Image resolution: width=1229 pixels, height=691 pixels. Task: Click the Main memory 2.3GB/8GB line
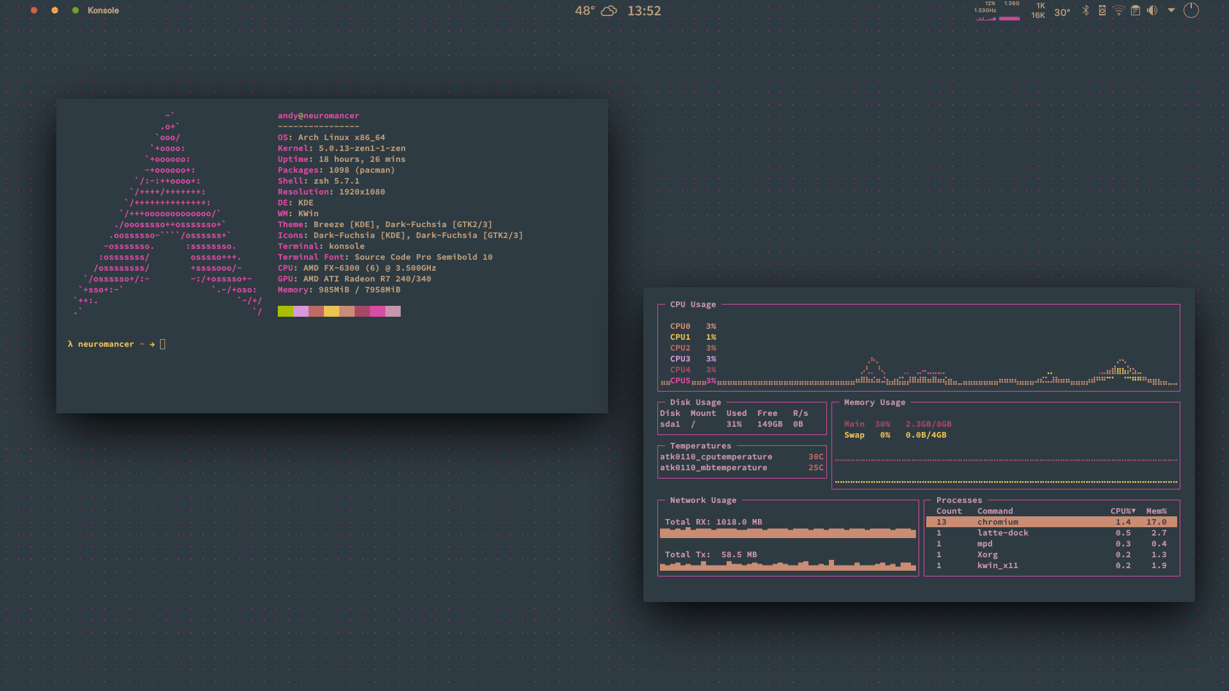coord(897,424)
